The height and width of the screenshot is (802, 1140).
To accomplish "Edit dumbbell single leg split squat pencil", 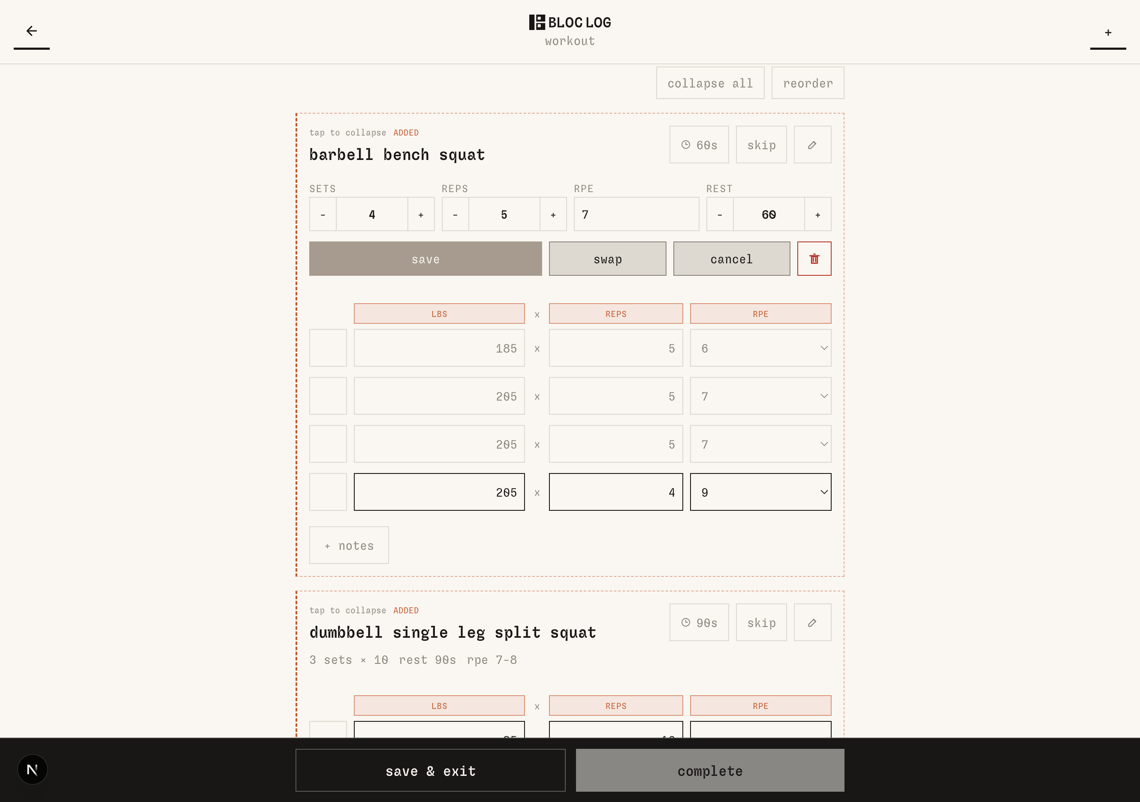I will [812, 622].
